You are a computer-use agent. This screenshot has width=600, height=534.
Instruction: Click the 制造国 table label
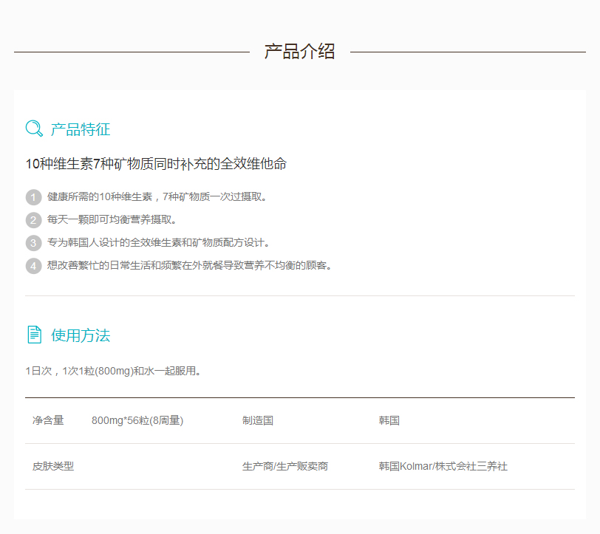pyautogui.click(x=258, y=420)
